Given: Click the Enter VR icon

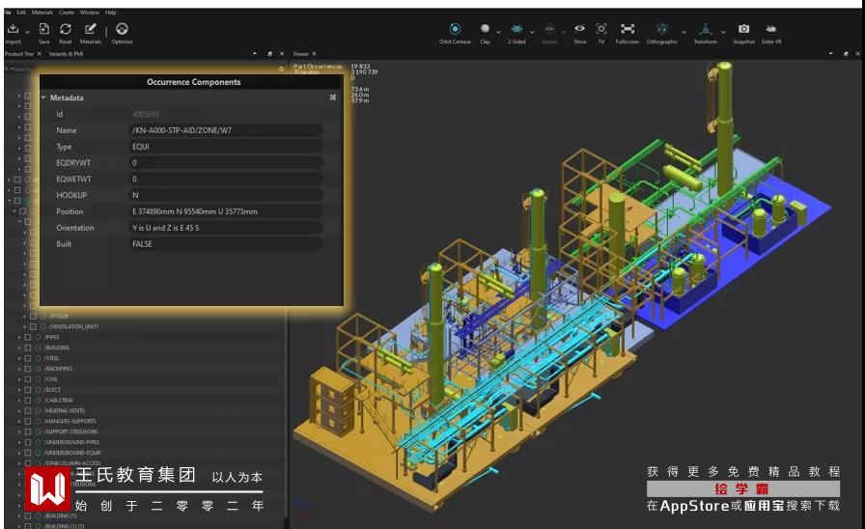Looking at the screenshot, I should [771, 29].
